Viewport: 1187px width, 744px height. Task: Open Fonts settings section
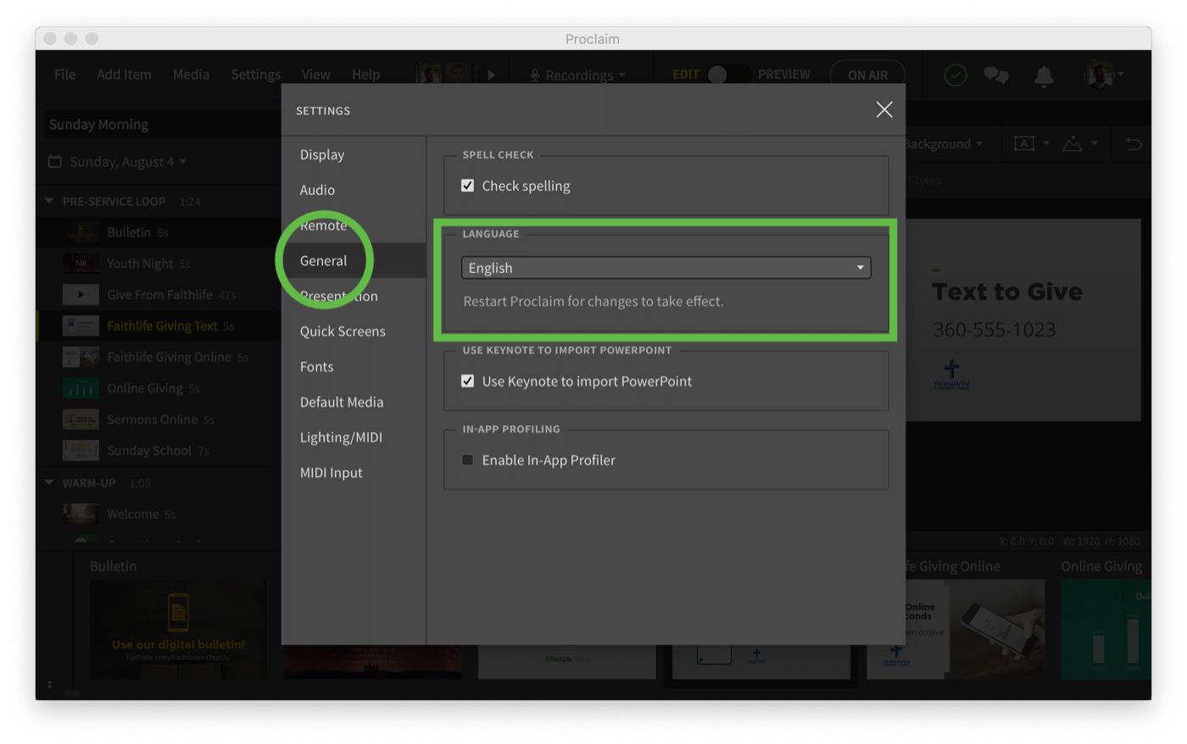click(x=316, y=367)
